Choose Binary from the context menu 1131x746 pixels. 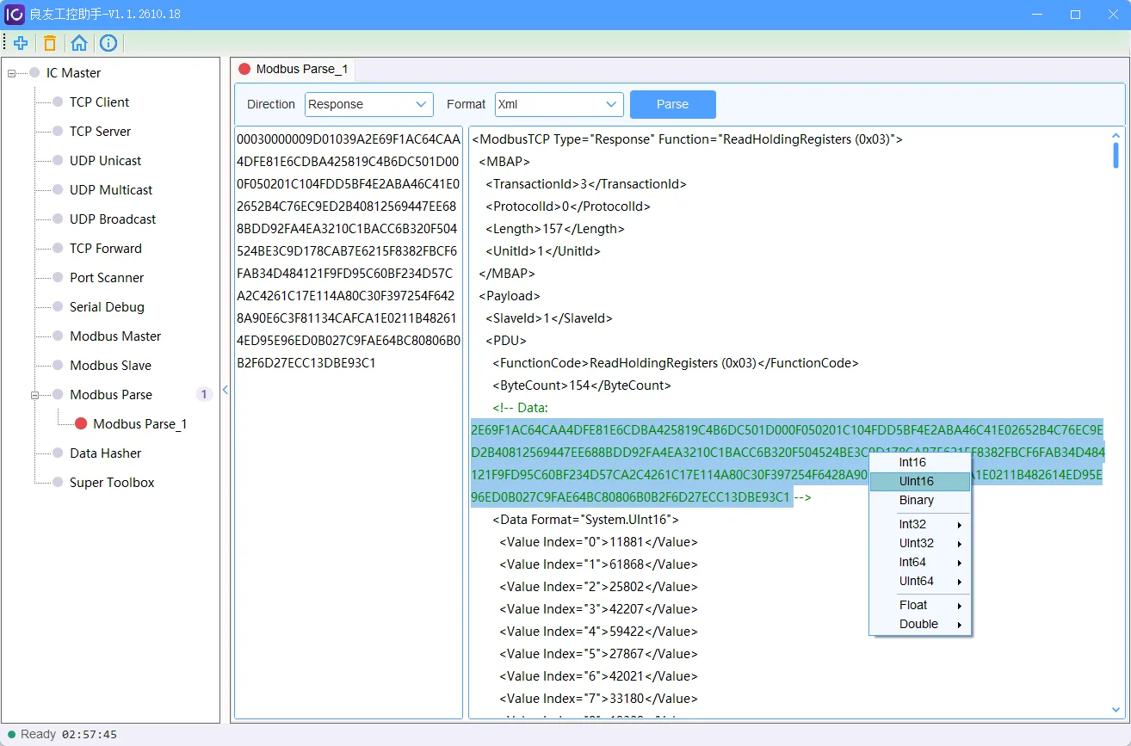920,500
